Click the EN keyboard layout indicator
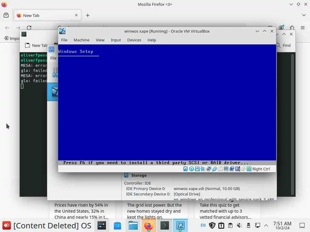The width and height of the screenshot is (310, 232). (x=203, y=225)
